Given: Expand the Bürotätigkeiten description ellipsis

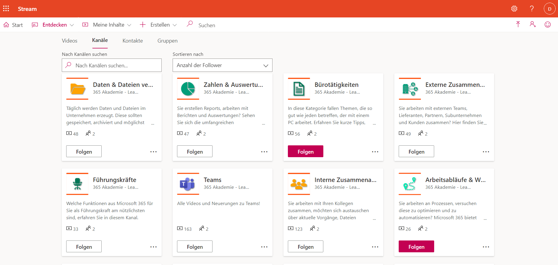Looking at the screenshot, I should point(374,124).
